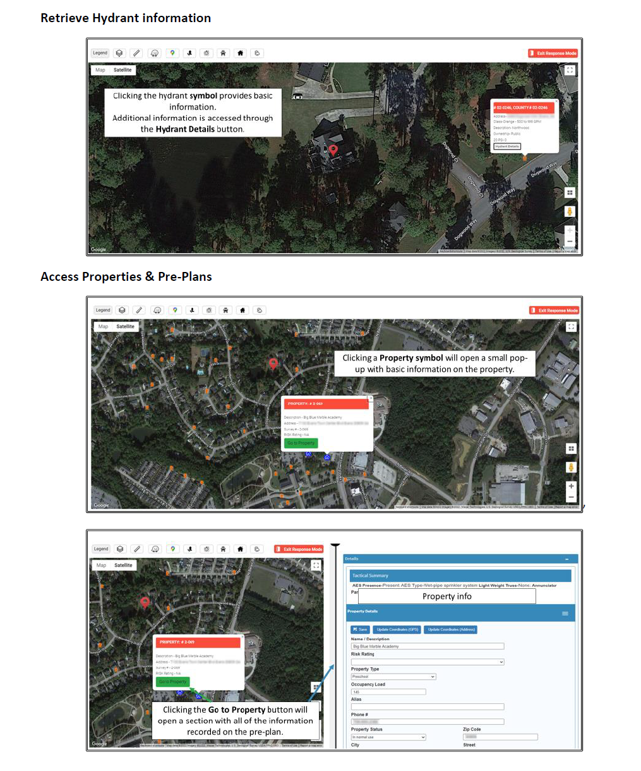
Task: Collapse the Details panel with the minus icon
Action: [567, 559]
